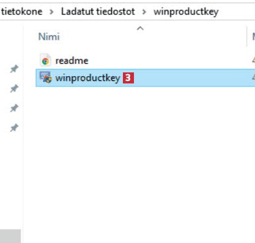
Task: Click the third pin icon in sidebar
Action: [14, 108]
